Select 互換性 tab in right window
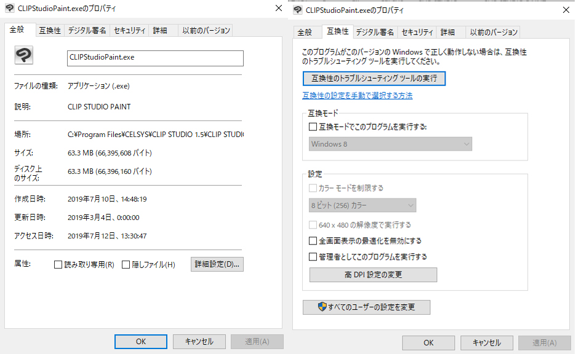The width and height of the screenshot is (576, 354). 338,31
